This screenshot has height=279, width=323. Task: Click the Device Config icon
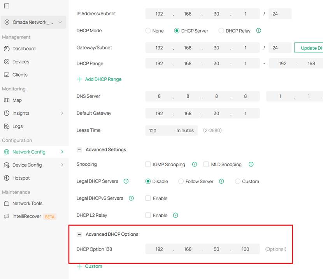(x=7, y=165)
